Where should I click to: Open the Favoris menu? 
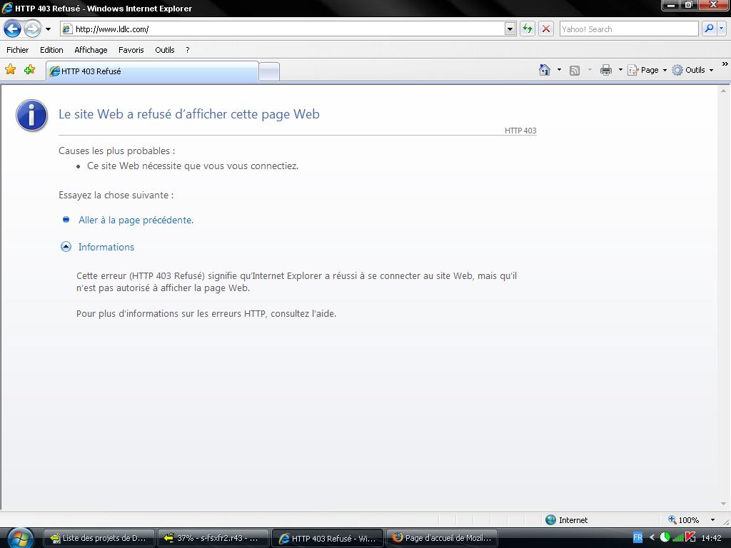pyautogui.click(x=131, y=50)
